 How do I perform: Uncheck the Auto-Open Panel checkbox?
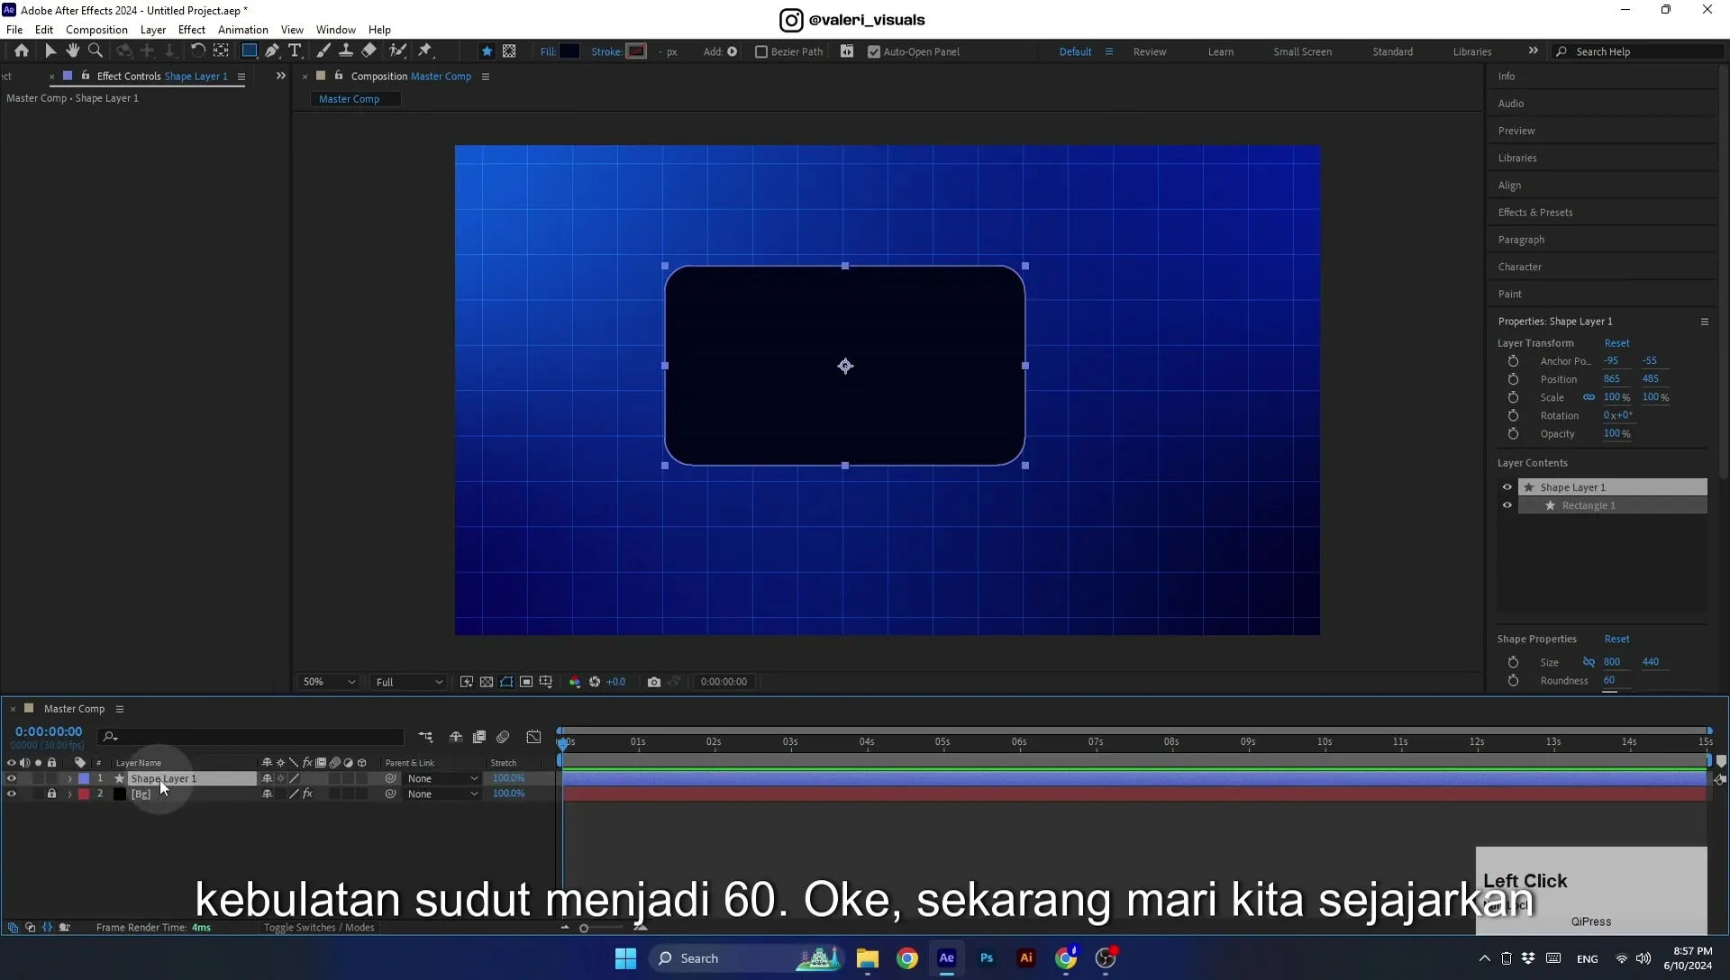click(x=873, y=52)
